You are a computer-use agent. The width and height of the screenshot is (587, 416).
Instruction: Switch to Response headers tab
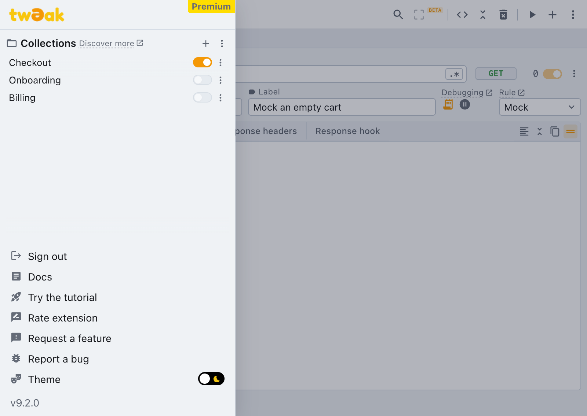pos(266,131)
